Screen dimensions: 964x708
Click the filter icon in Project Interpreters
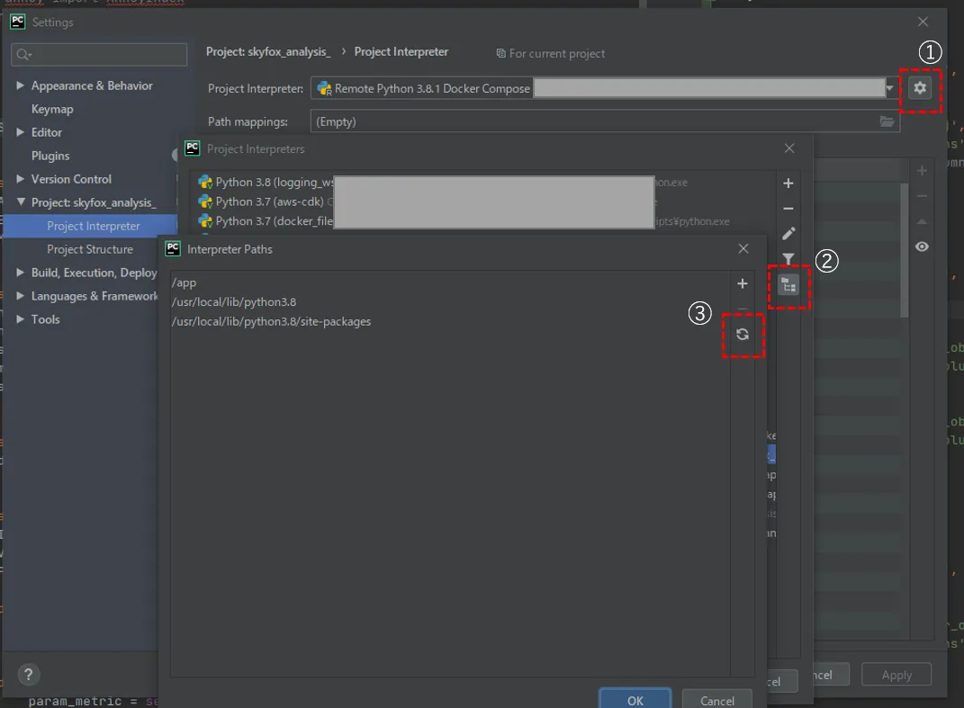click(x=788, y=260)
